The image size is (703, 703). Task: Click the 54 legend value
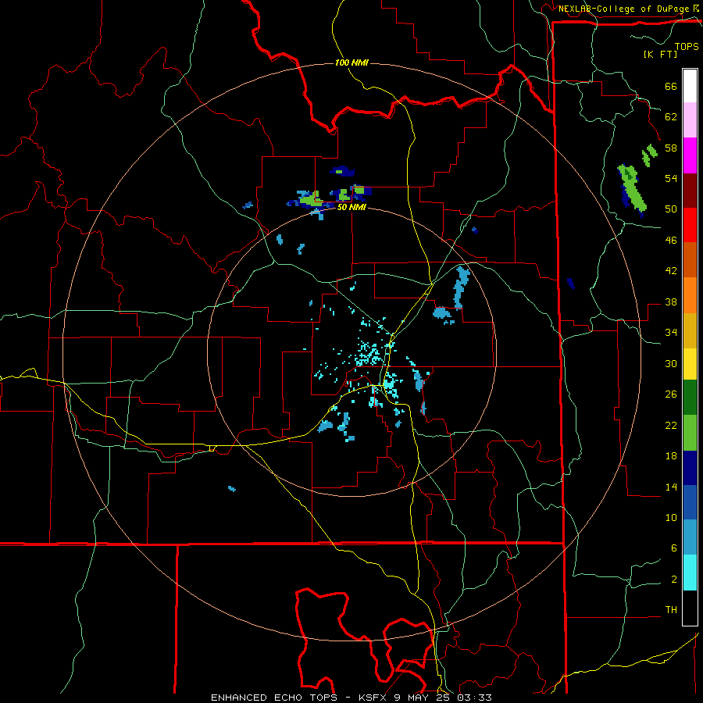pos(671,178)
